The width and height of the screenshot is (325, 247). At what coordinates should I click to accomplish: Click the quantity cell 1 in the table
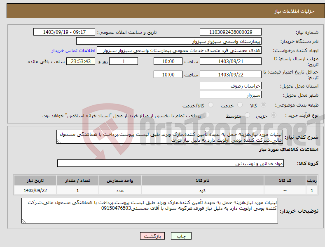click(77, 190)
